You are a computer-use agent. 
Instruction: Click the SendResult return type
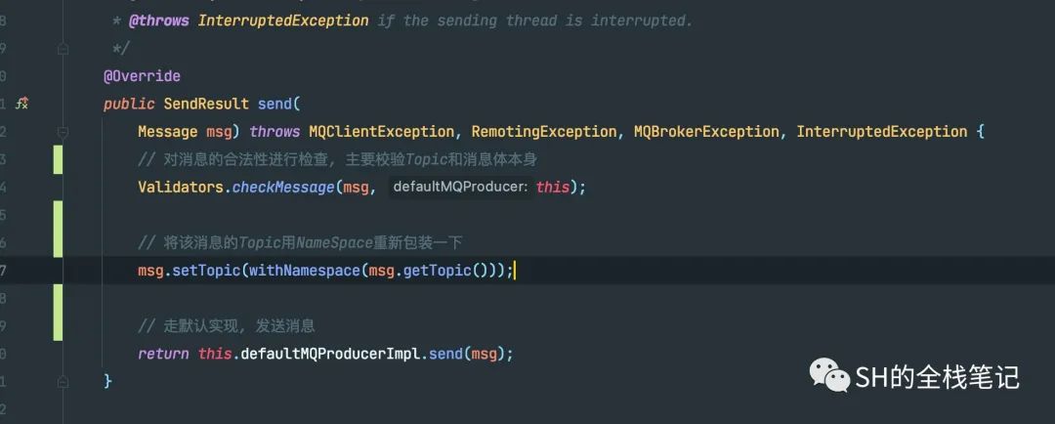tap(206, 105)
